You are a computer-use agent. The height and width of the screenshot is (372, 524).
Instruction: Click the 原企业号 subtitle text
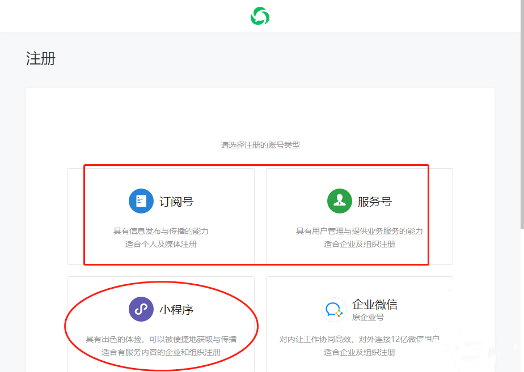367,317
